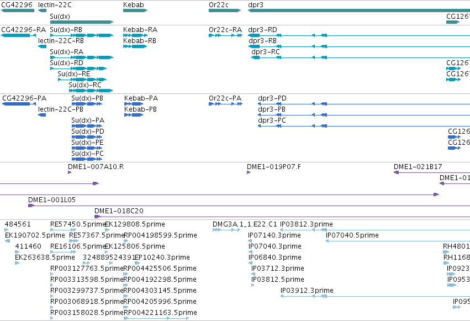Select the Su(dx)-PD protein label
Image resolution: width=470 pixels, height=321 pixels.
(88, 131)
